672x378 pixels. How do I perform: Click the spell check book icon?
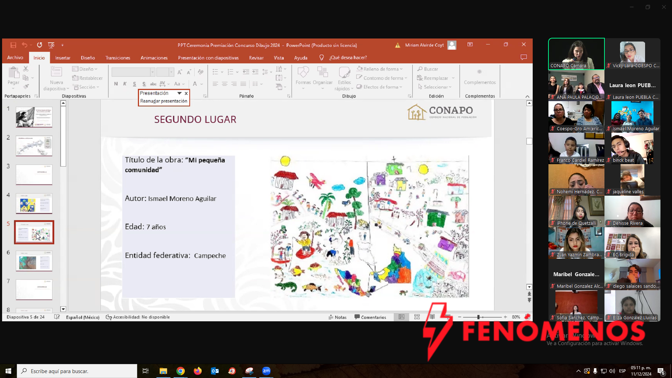pos(57,317)
